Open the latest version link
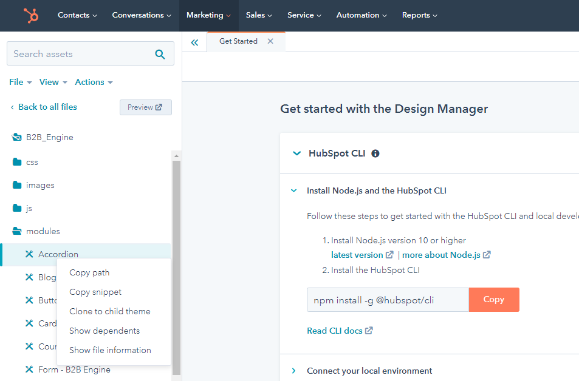Screen dimensions: 579x381 (357, 255)
